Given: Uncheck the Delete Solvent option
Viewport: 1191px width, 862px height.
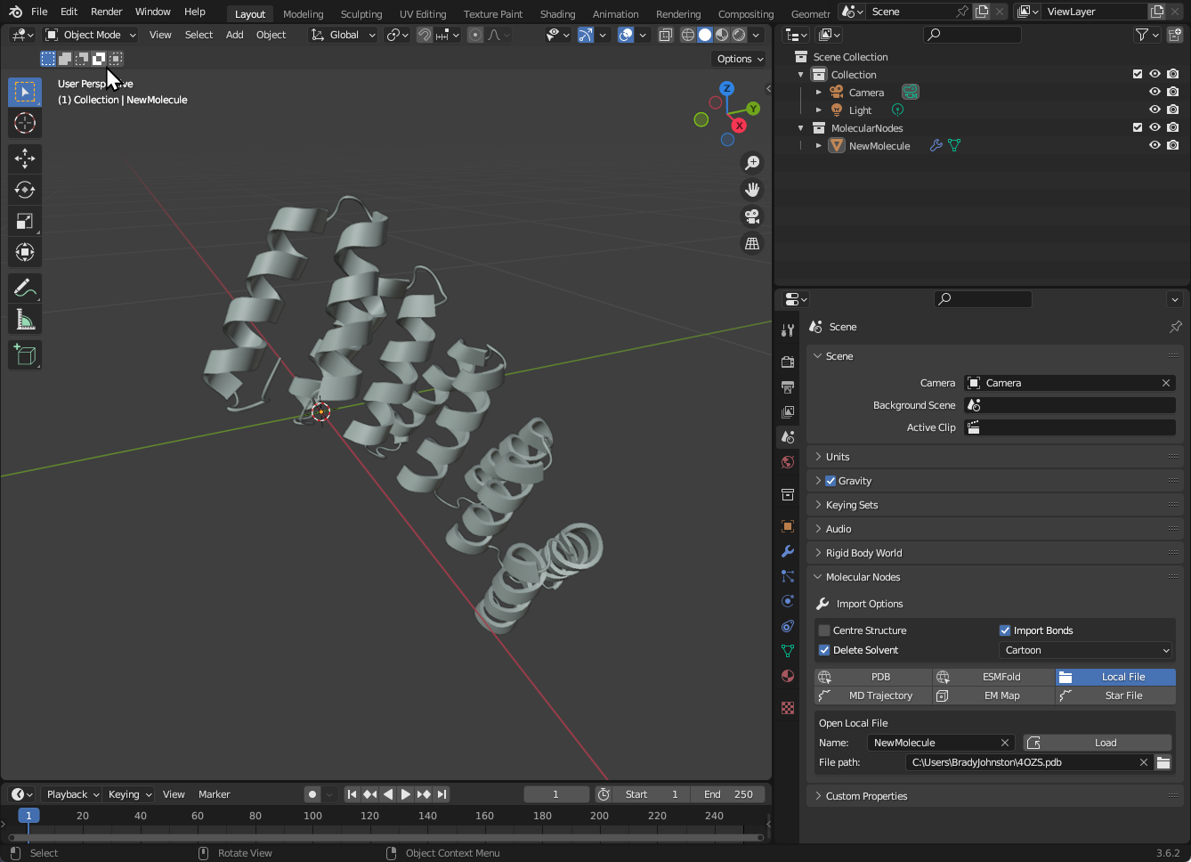Looking at the screenshot, I should (824, 650).
